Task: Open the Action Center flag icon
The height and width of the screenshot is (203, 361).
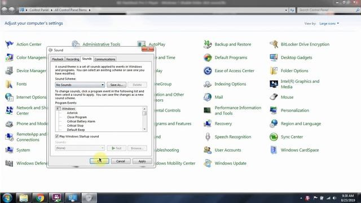Action: pos(10,44)
